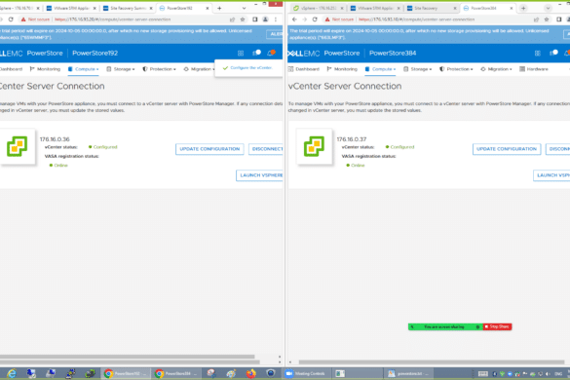This screenshot has width=570, height=380.
Task: Open Firefox from taskbar
Action: (x=250, y=373)
